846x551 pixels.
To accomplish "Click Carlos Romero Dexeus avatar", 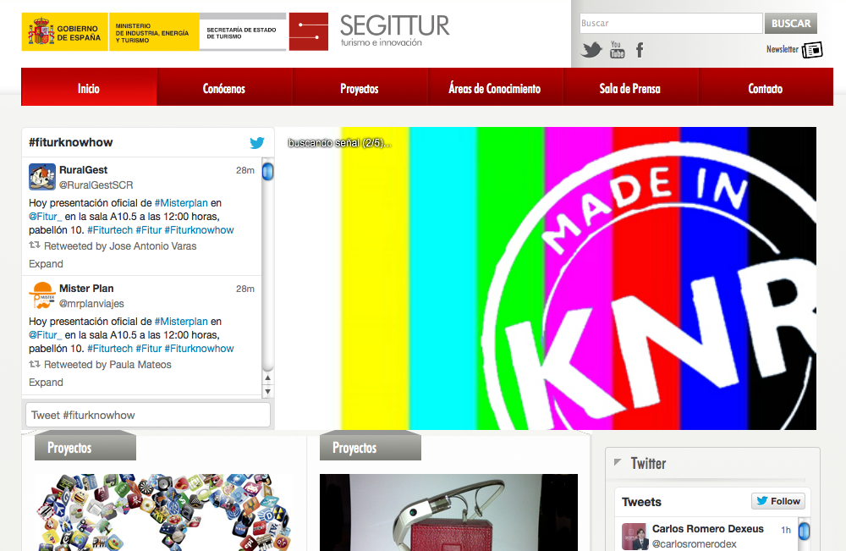I will pos(635,537).
